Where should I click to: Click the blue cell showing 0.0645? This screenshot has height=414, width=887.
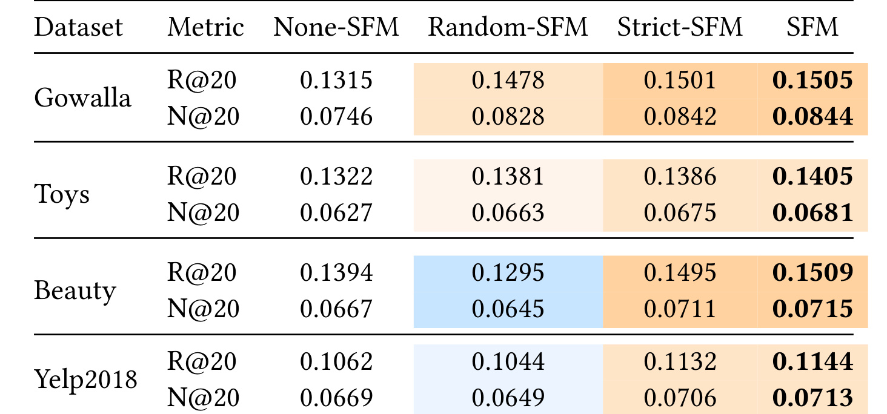point(508,310)
